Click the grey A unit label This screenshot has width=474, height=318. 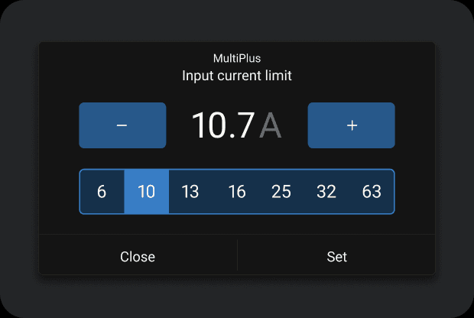tap(270, 125)
